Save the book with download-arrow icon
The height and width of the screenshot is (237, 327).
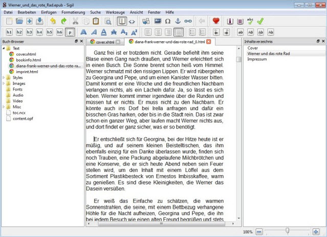tap(39, 21)
